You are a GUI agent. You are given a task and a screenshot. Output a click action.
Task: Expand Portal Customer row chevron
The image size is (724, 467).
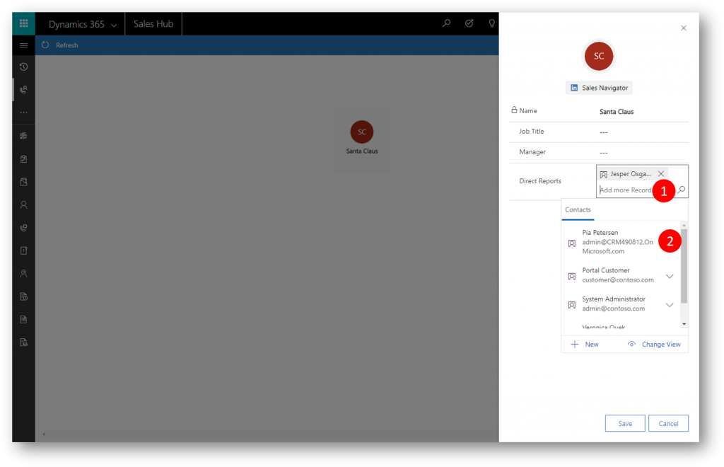coord(670,276)
